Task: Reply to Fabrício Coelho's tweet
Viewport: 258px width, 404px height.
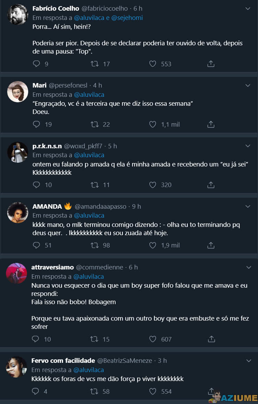Action: pos(36,64)
